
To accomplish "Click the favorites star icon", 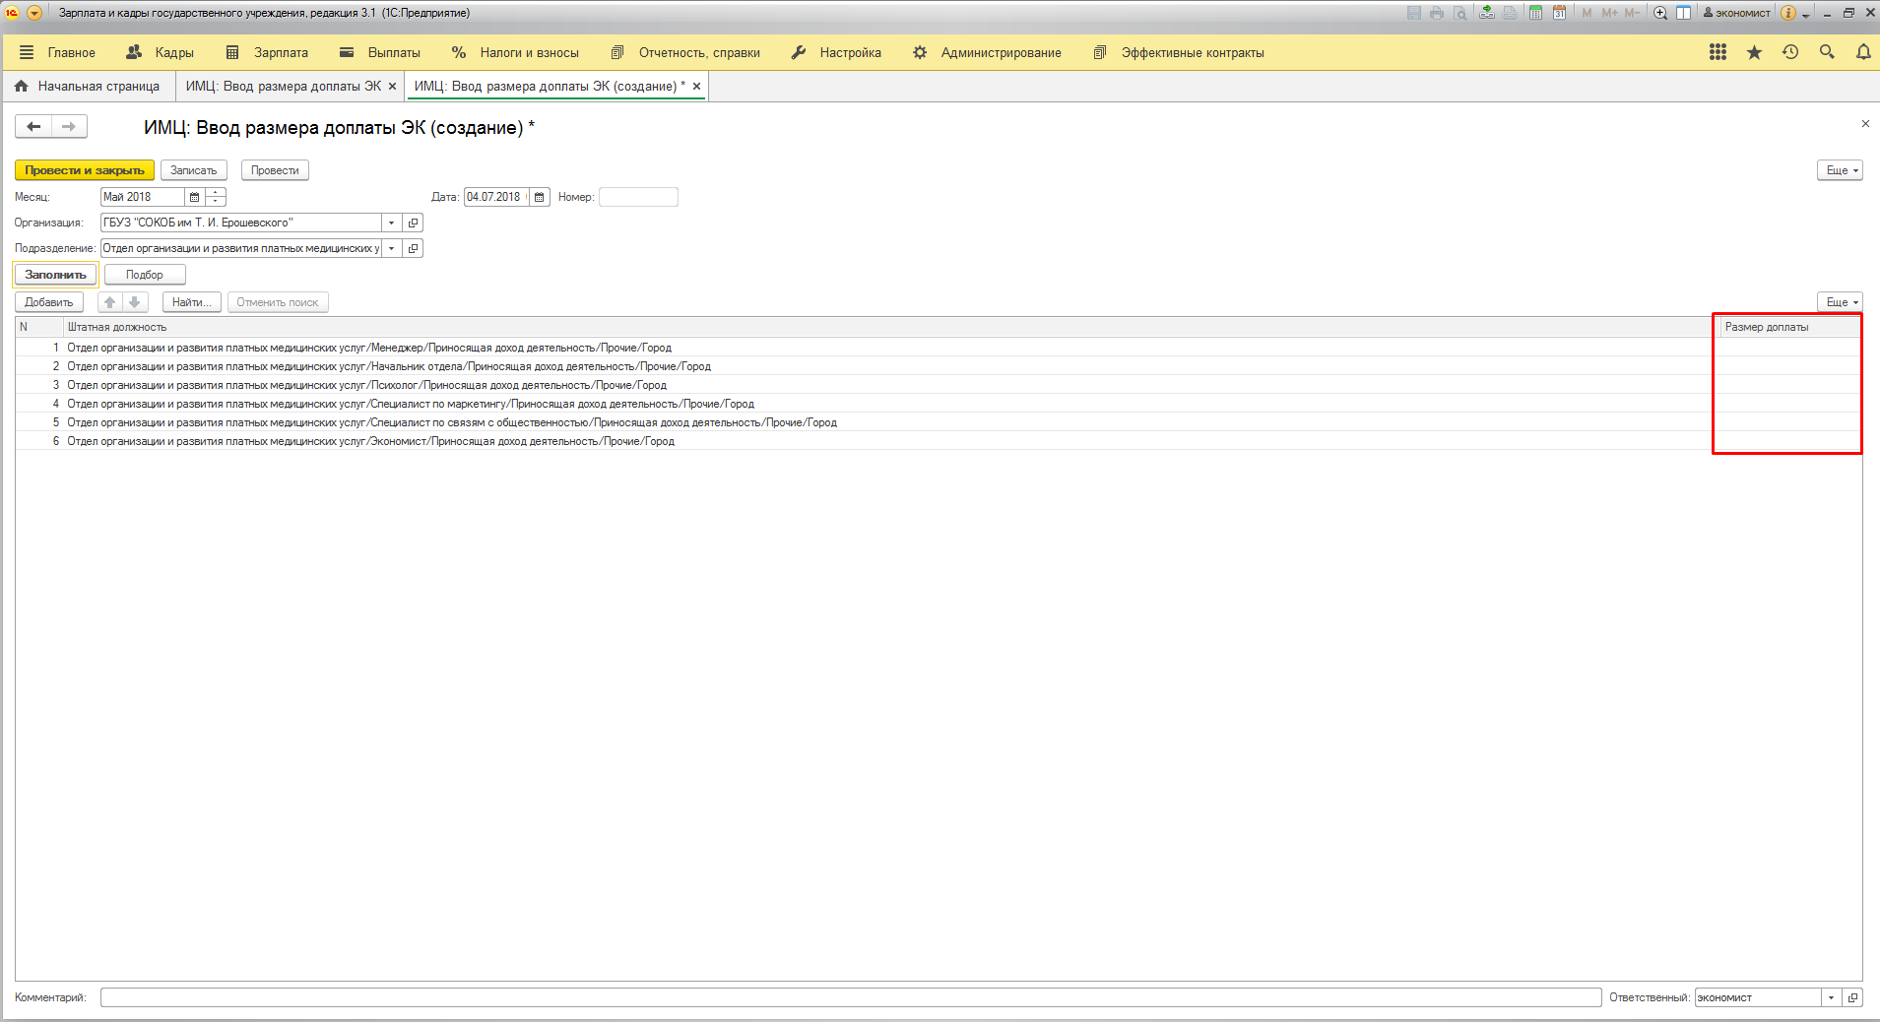I will pyautogui.click(x=1754, y=52).
